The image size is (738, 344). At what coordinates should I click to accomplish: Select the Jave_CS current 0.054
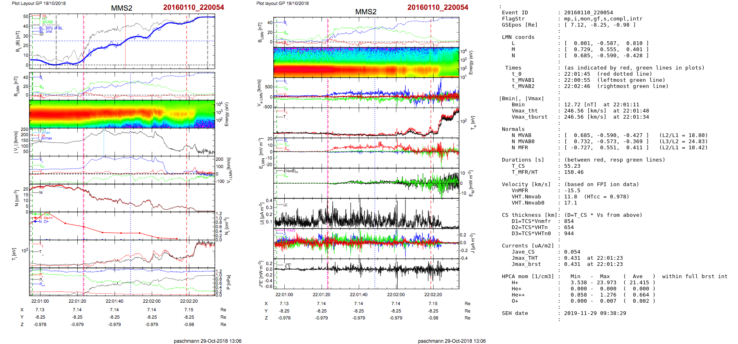click(572, 252)
